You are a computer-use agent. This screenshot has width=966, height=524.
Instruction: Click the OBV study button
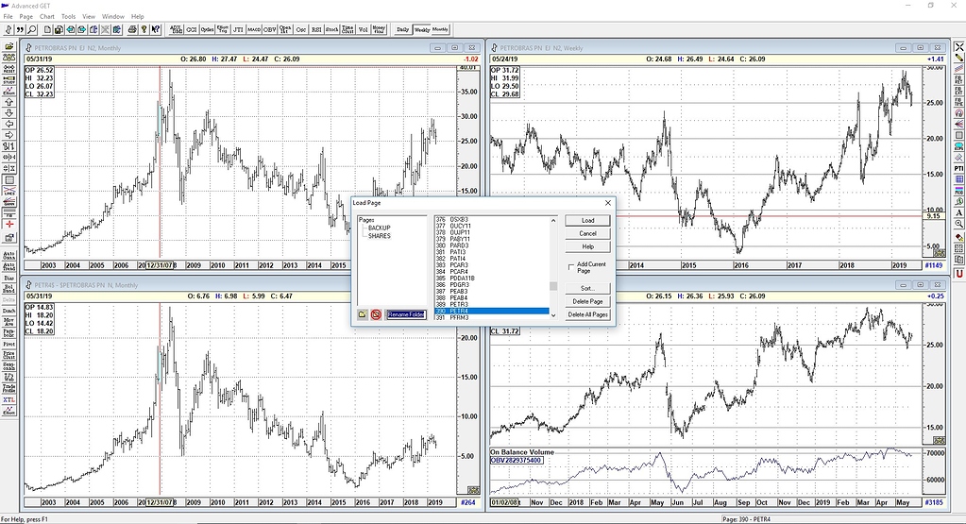tap(270, 29)
